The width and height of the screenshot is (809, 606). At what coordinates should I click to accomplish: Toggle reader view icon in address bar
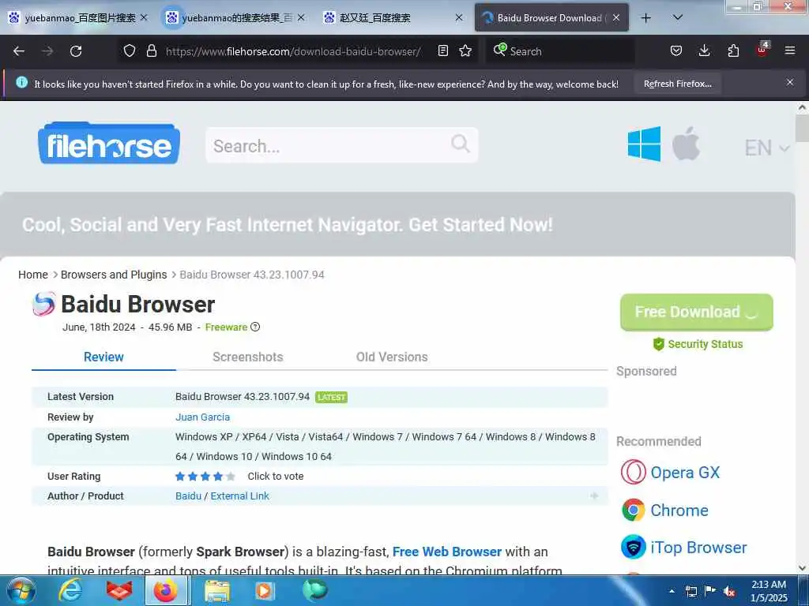(x=442, y=51)
